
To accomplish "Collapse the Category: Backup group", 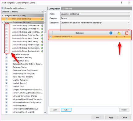I will click(x=2, y=15).
